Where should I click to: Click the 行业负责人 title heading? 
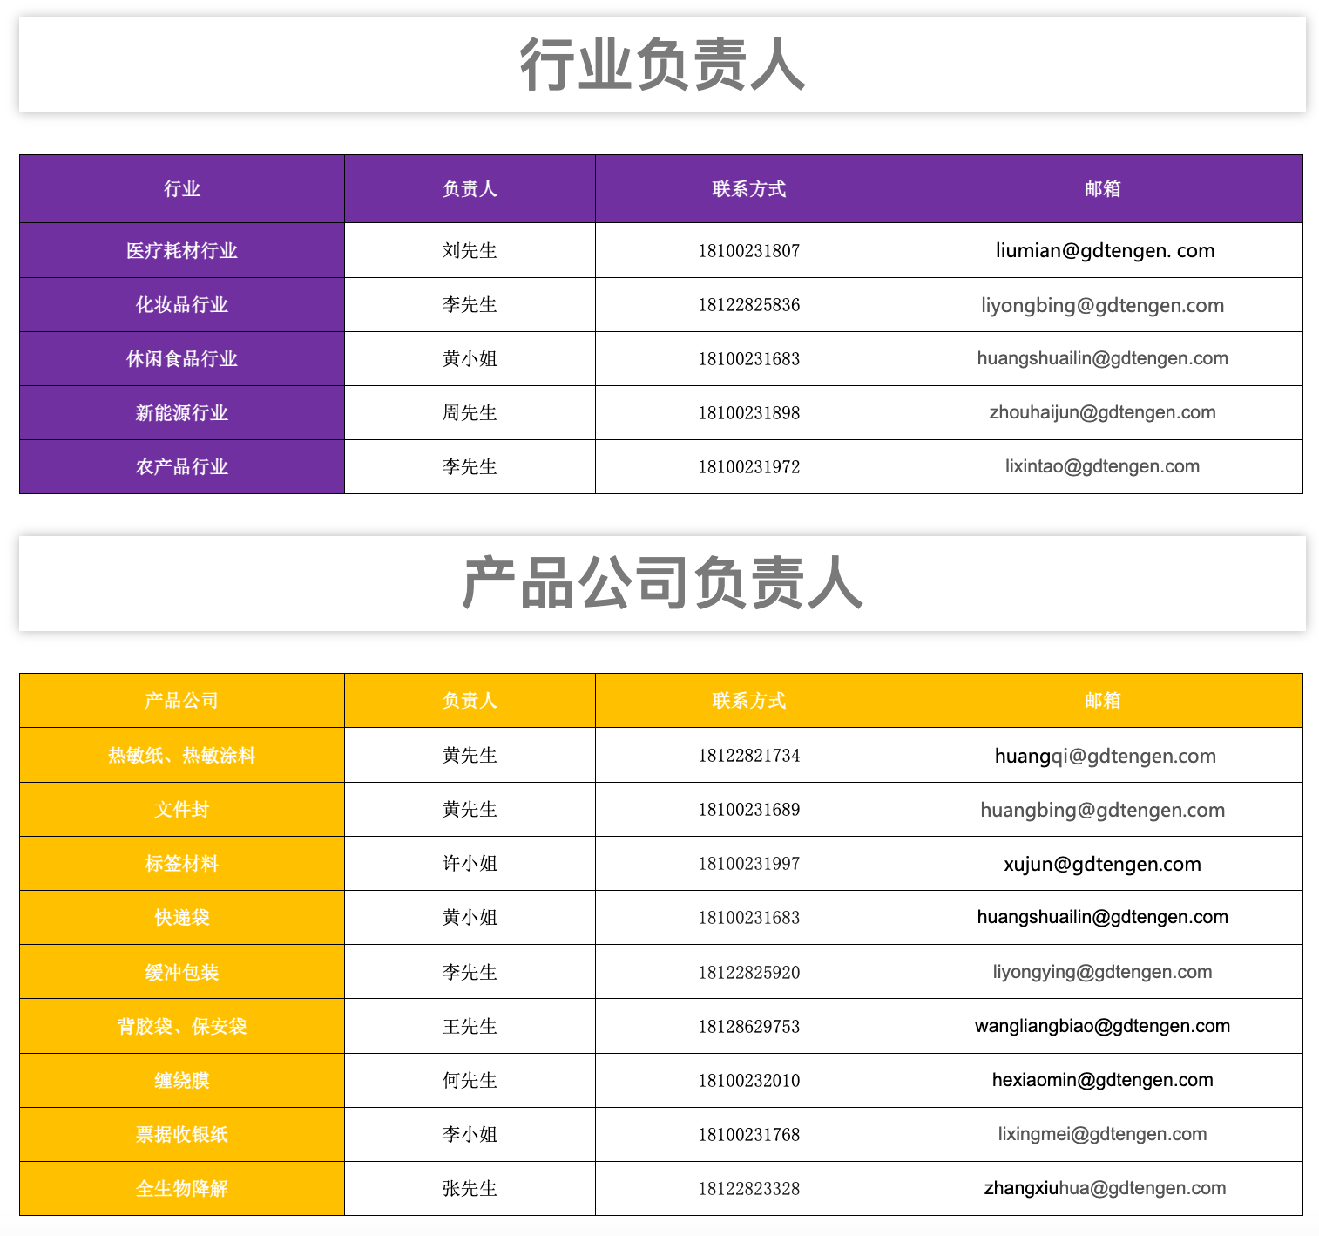pos(662,65)
